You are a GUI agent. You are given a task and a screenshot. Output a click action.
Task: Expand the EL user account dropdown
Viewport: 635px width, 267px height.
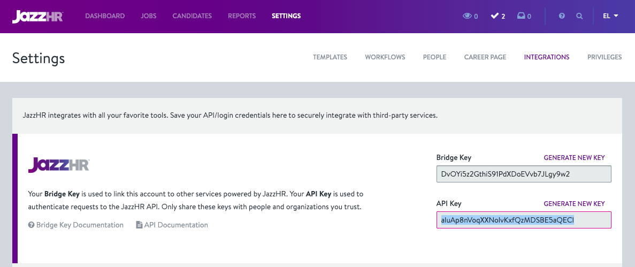point(610,16)
